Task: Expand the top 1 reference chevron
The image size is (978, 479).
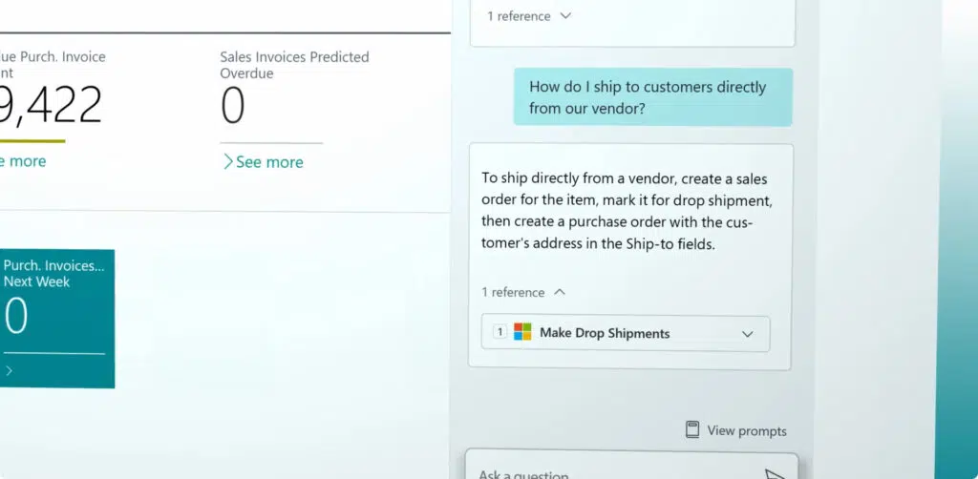Action: coord(565,16)
